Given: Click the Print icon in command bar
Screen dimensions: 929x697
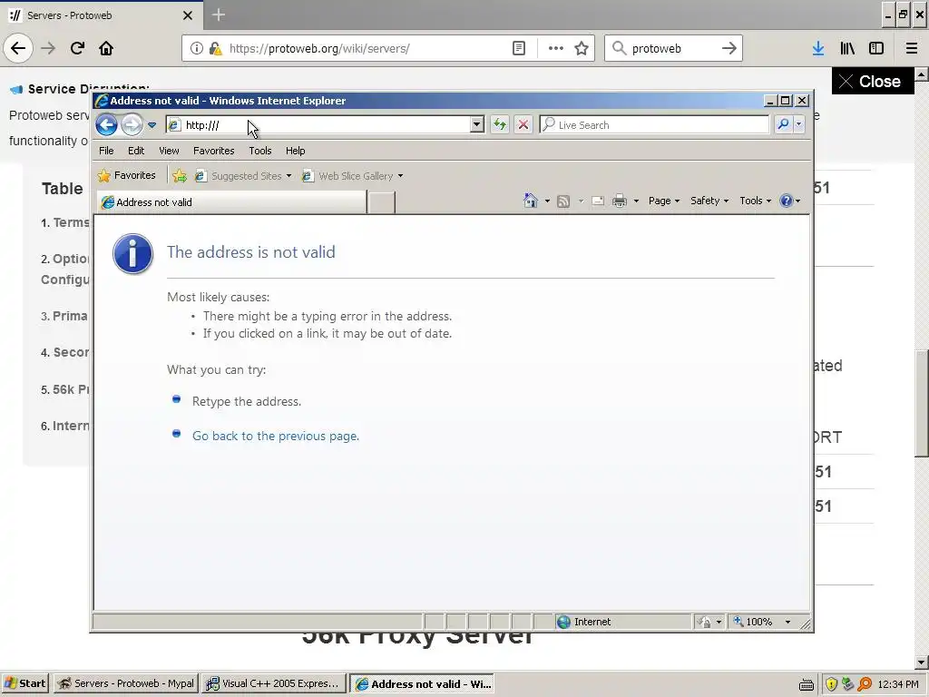Looking at the screenshot, I should click(619, 201).
